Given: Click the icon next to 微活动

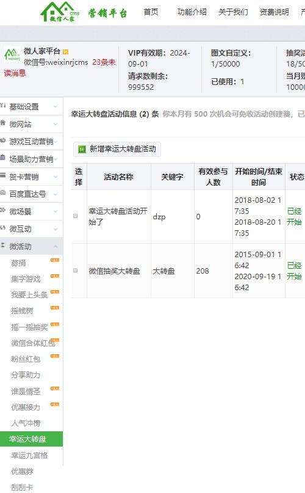Looking at the screenshot, I should click(3, 245).
